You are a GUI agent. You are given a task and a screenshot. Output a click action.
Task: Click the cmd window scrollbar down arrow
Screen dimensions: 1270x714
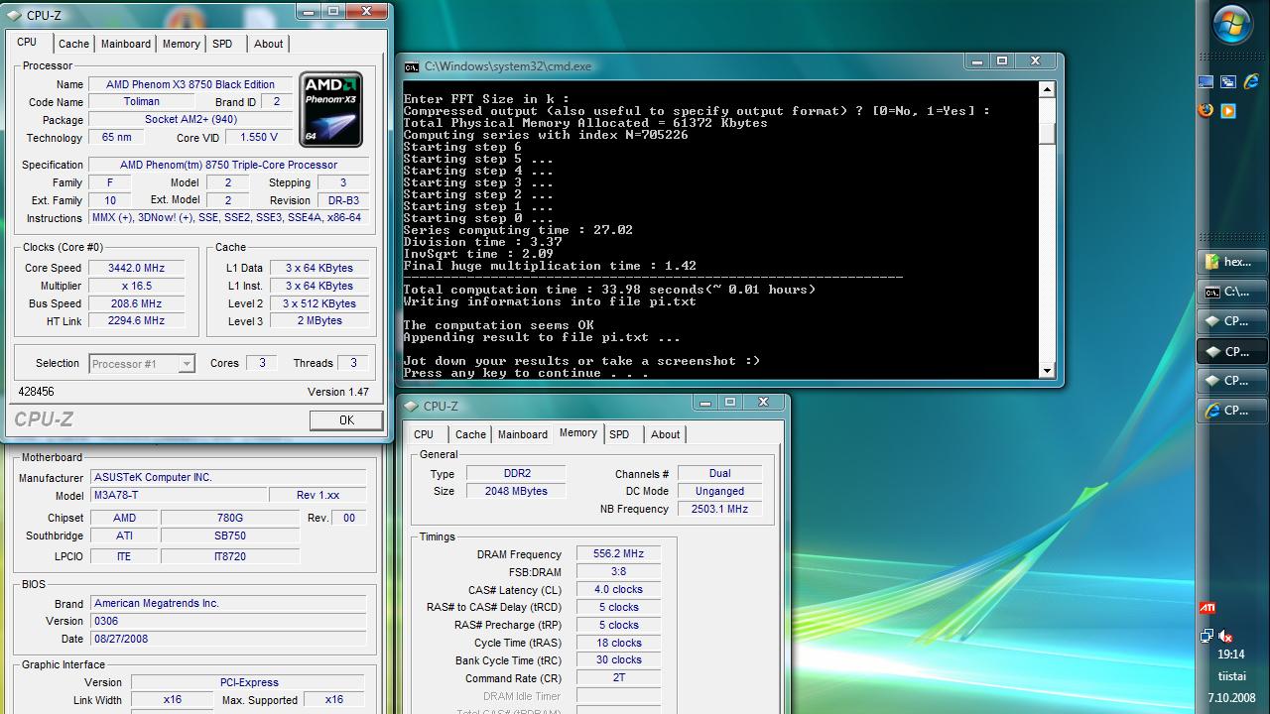point(1046,371)
